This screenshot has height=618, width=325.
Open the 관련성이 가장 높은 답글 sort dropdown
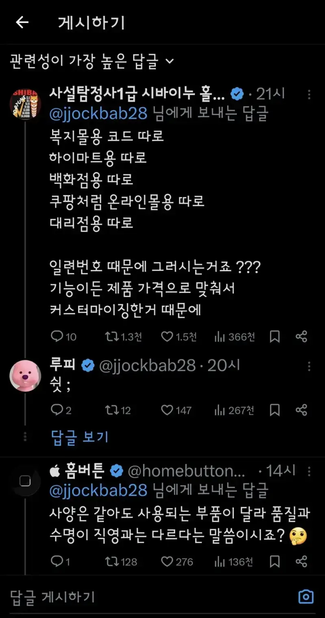(92, 61)
